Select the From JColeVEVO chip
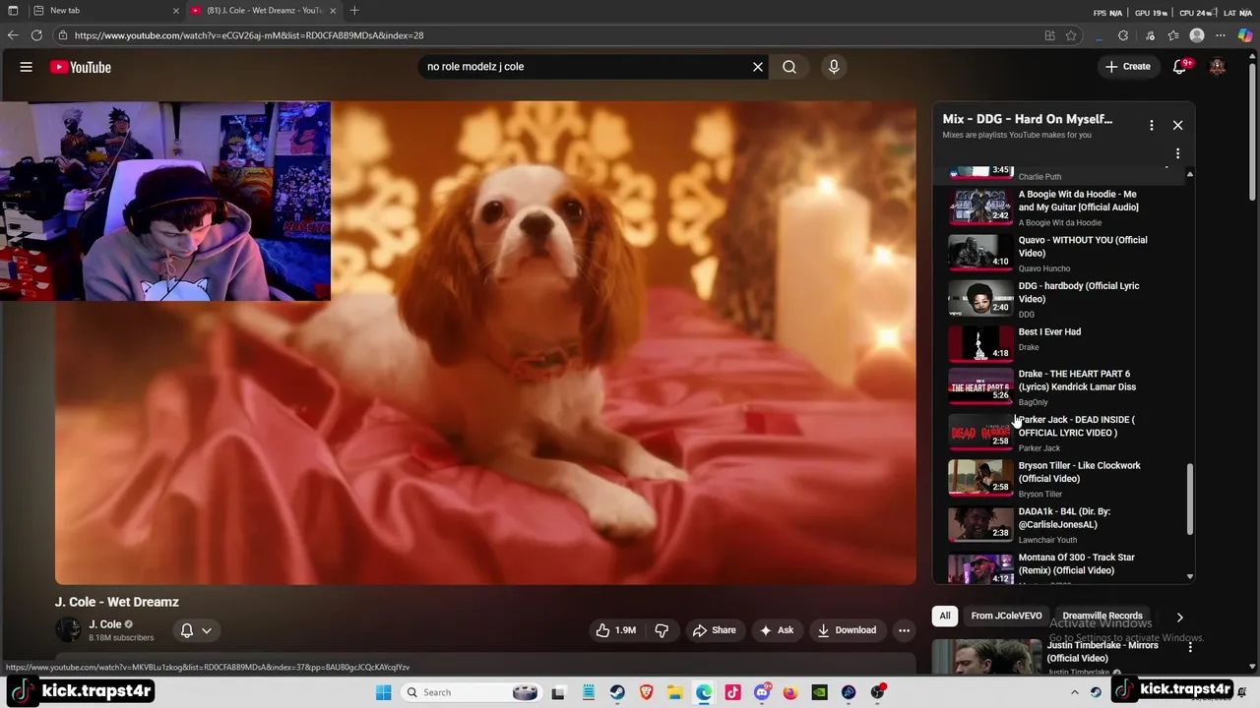 [1006, 616]
